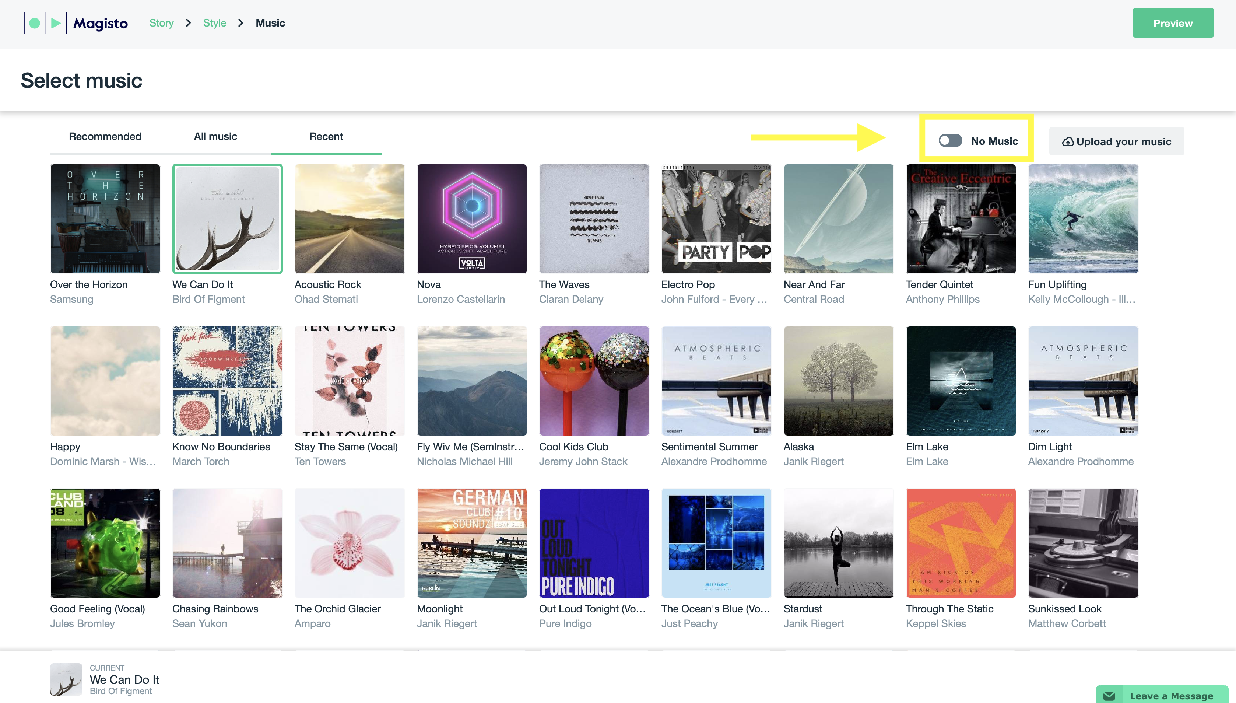Switch to the Recommended tab
Viewport: 1236px width, 703px height.
coord(105,137)
